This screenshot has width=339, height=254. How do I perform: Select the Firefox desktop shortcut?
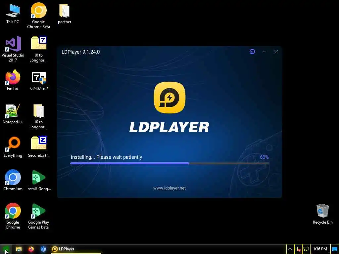(13, 80)
